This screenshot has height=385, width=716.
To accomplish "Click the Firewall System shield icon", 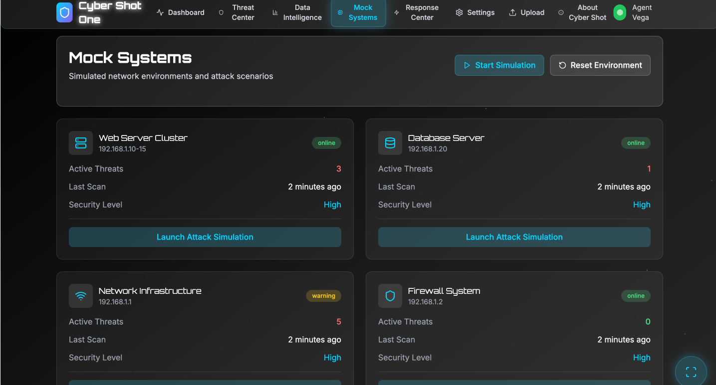I will click(390, 296).
